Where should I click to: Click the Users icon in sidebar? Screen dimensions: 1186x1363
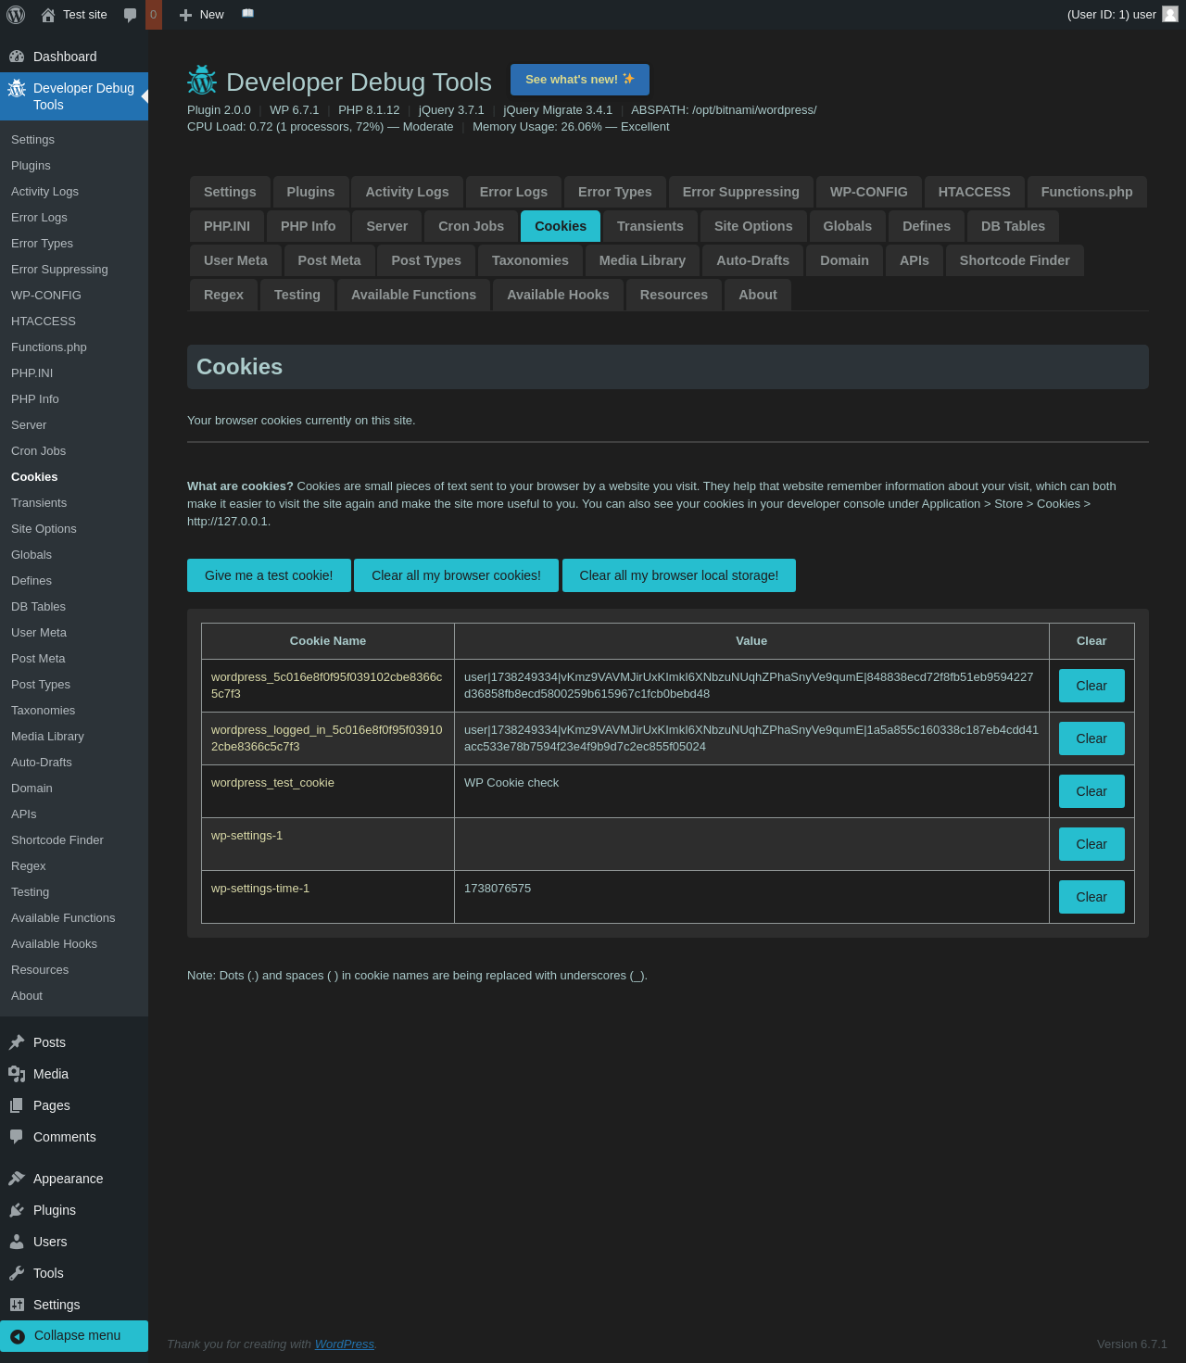(17, 1242)
